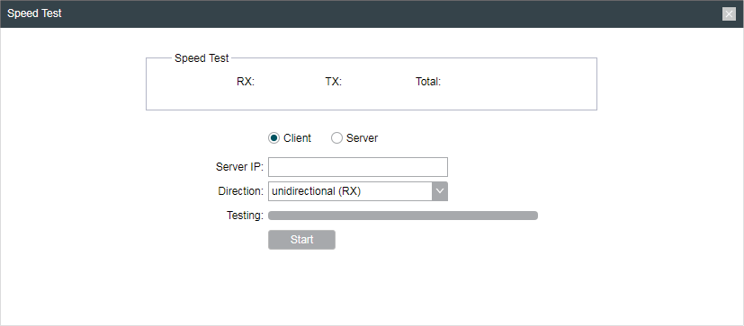Screen dimensions: 744x326
Task: Click the Server IP label
Action: tap(239, 167)
